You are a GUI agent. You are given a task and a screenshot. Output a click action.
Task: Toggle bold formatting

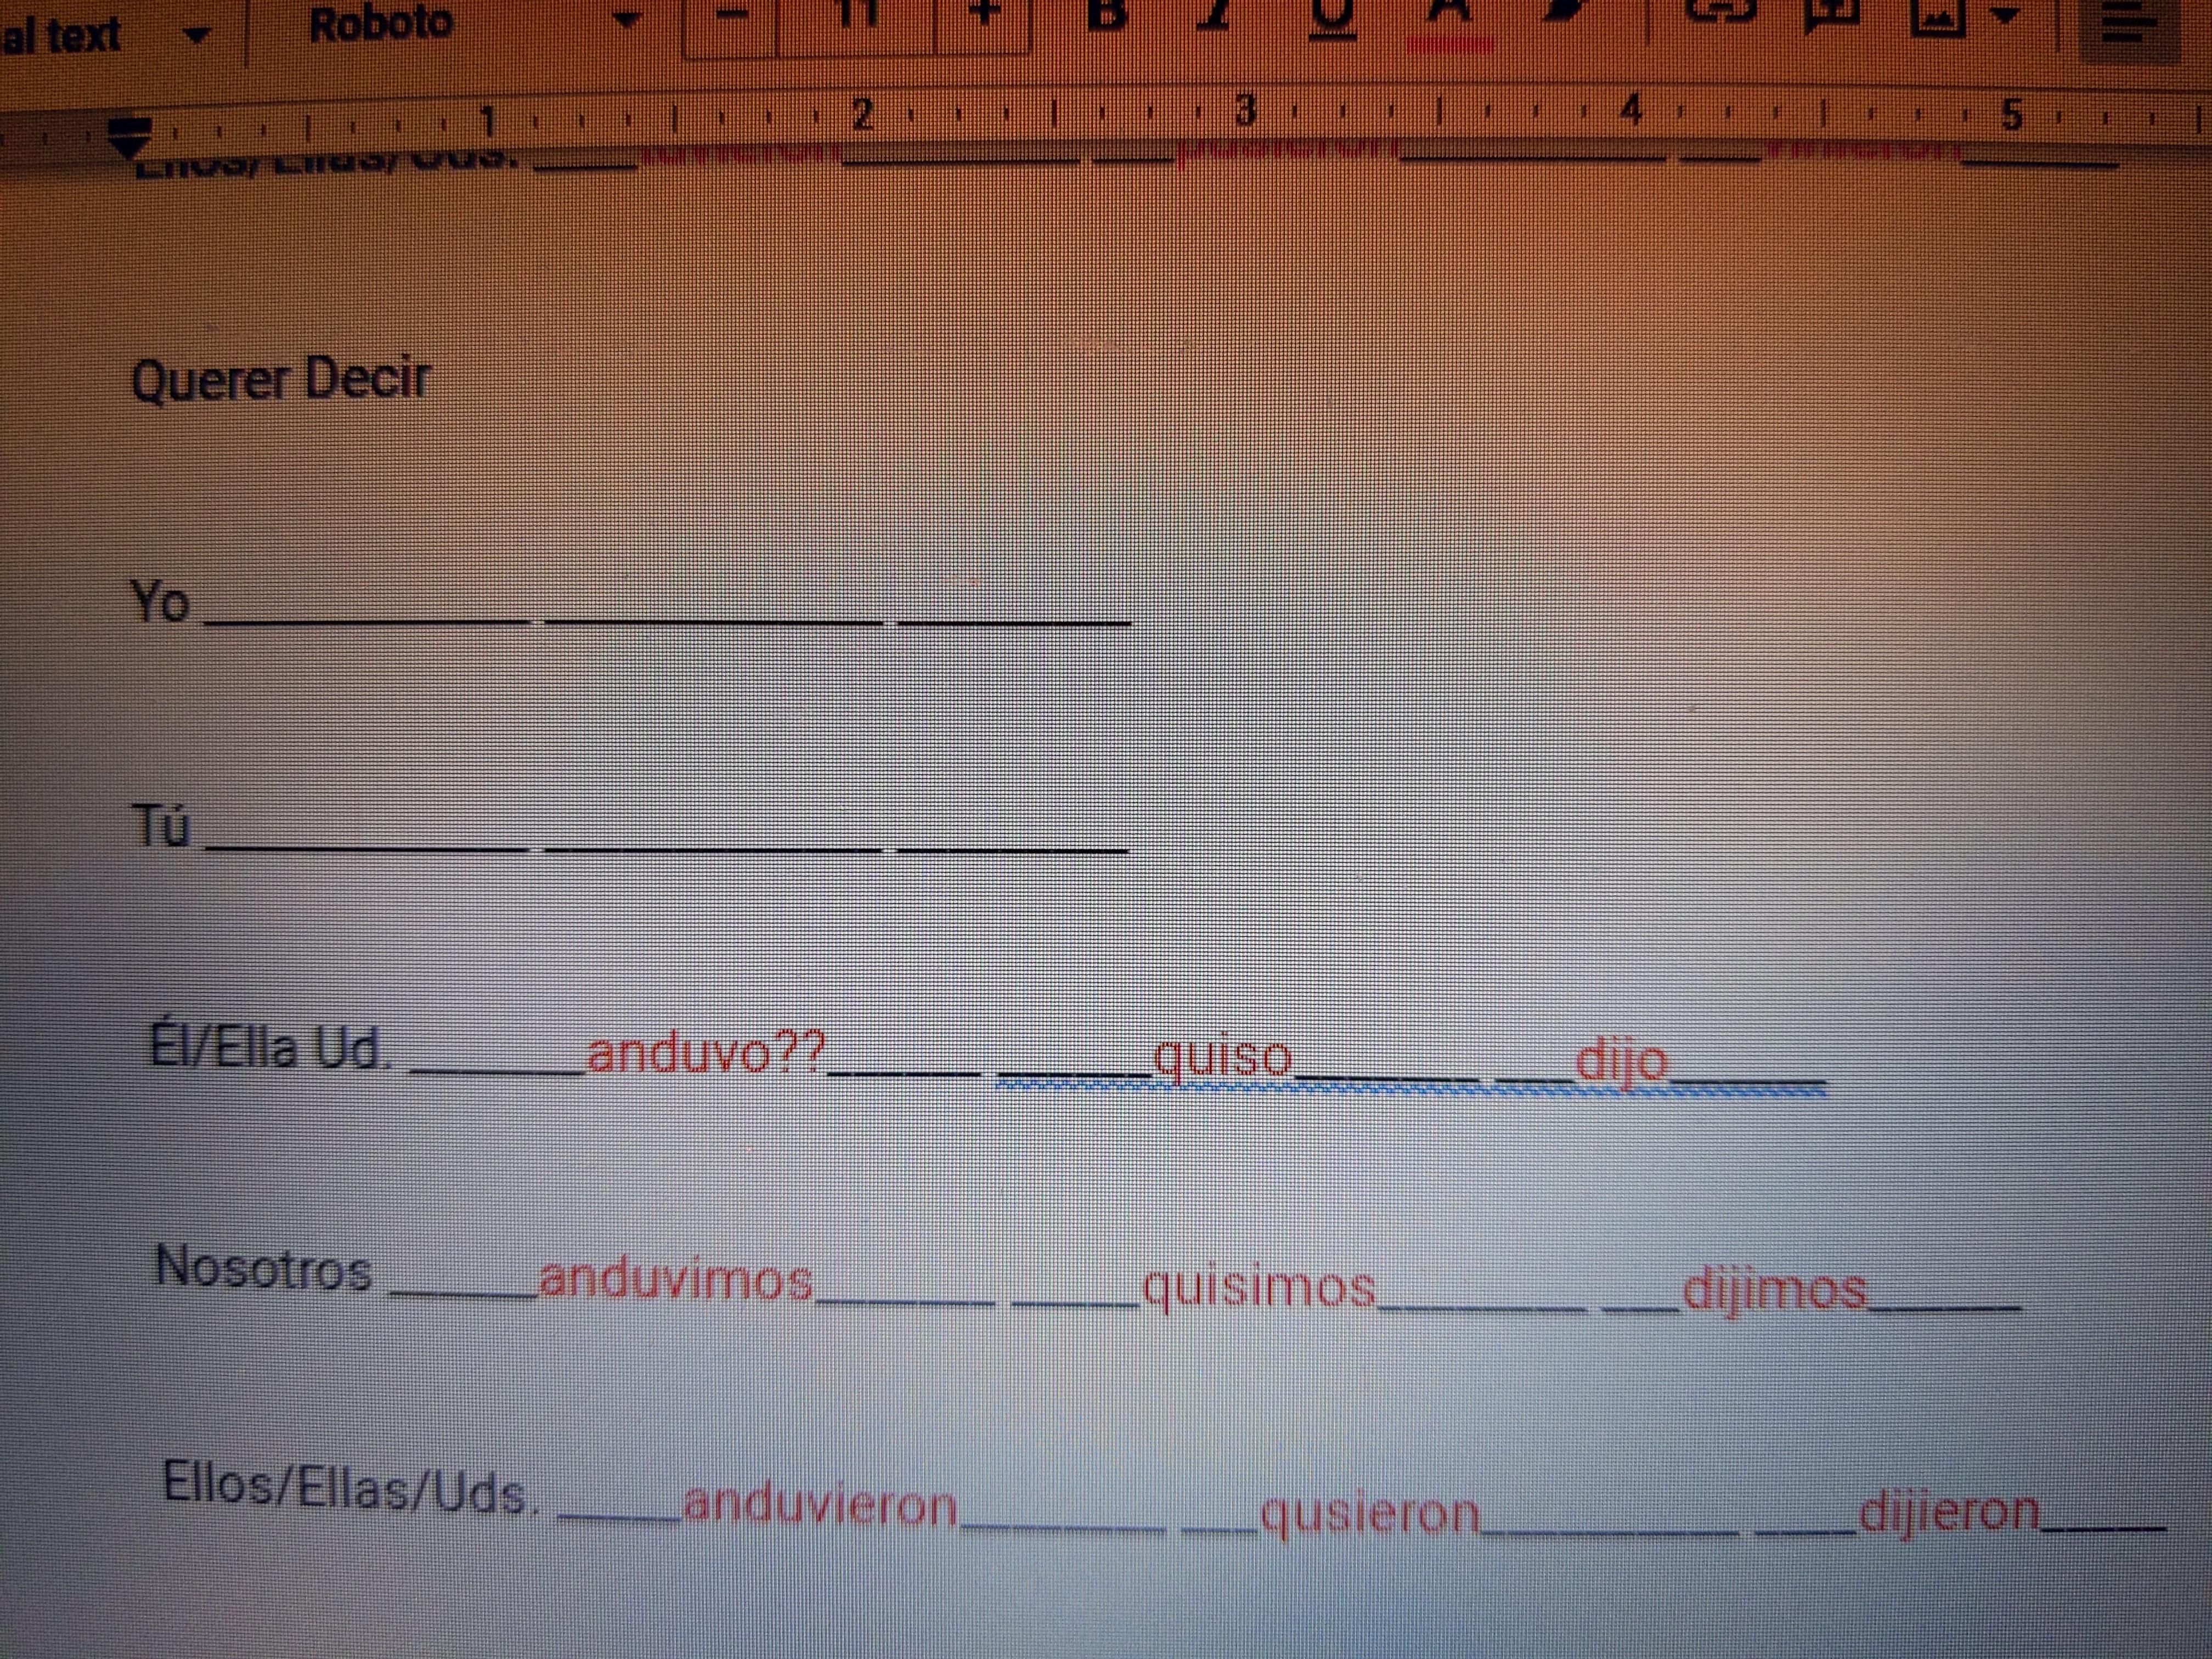pyautogui.click(x=1106, y=14)
